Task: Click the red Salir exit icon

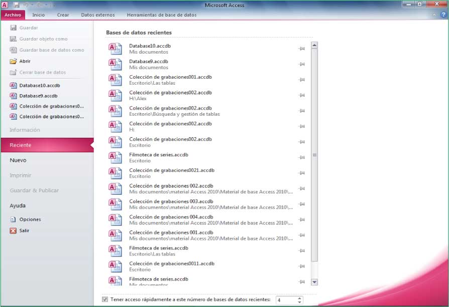Action: (x=13, y=231)
